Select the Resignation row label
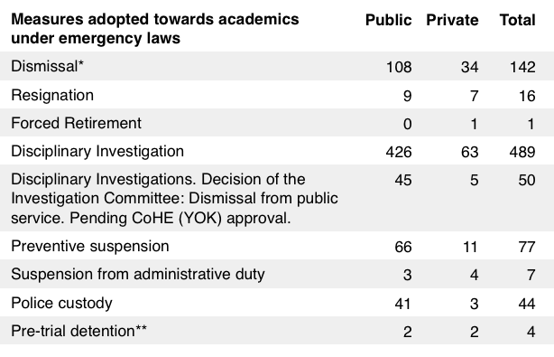554x357 pixels. [52, 96]
